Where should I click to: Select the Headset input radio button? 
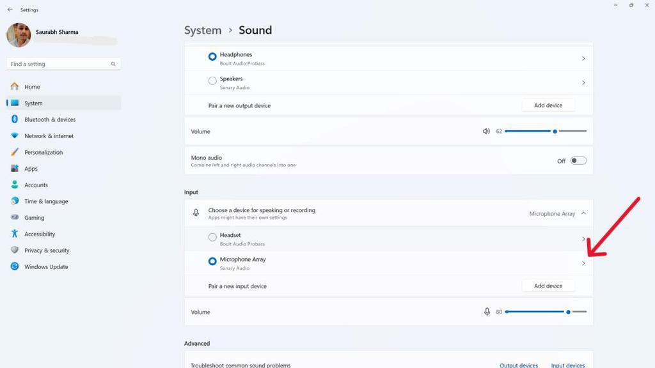click(212, 237)
